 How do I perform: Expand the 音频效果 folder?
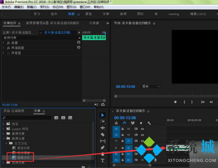[3, 134]
